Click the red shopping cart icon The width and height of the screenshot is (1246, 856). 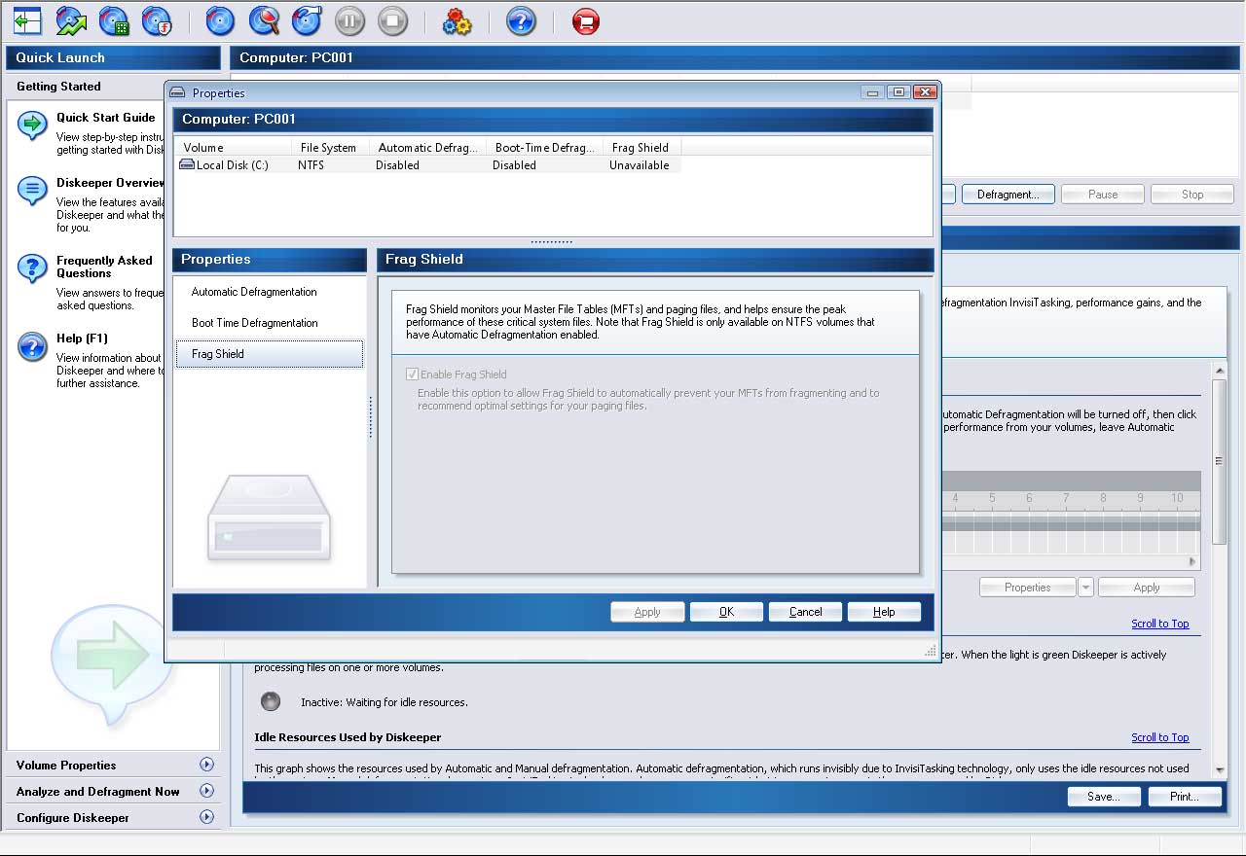pyautogui.click(x=585, y=20)
